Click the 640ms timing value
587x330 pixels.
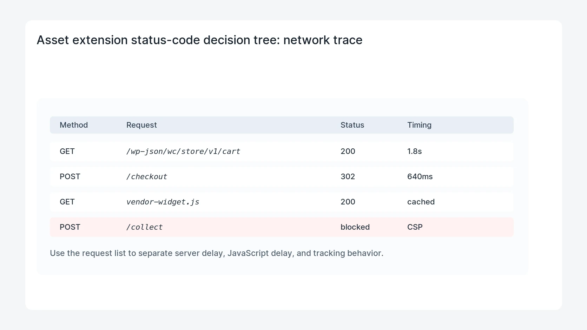click(x=420, y=176)
